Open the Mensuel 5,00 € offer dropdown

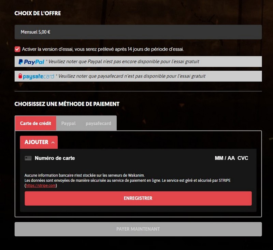138,32
